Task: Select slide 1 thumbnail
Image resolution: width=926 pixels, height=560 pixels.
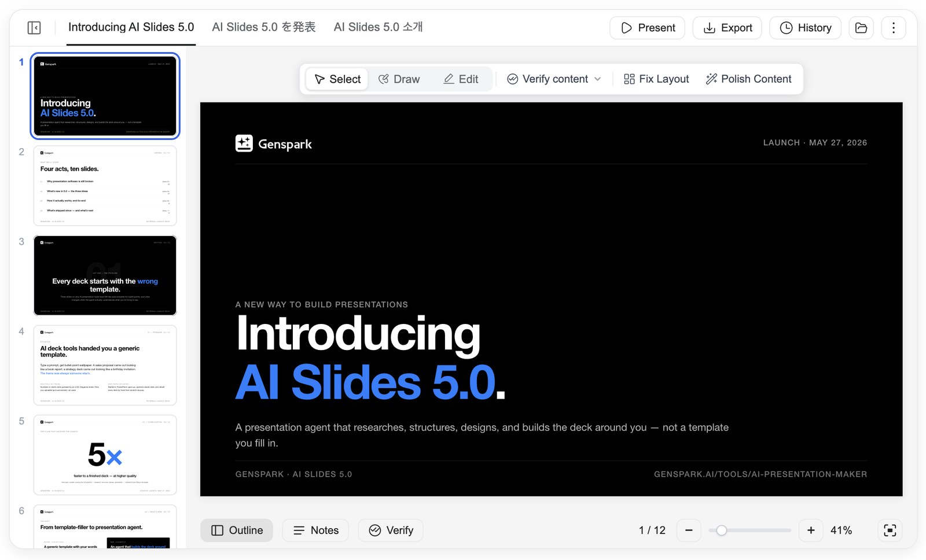Action: (x=105, y=96)
